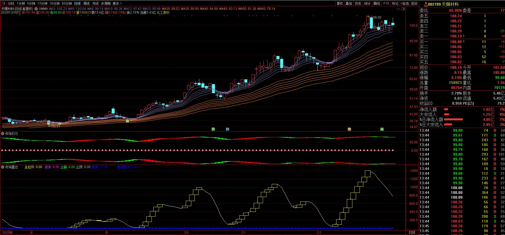Click the 大宗流入 value 1.25亿
The image size is (505, 235).
coord(489,114)
